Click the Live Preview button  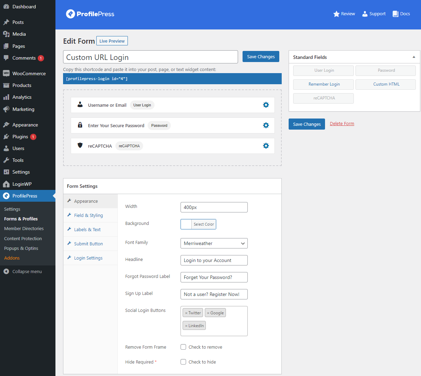(x=112, y=41)
